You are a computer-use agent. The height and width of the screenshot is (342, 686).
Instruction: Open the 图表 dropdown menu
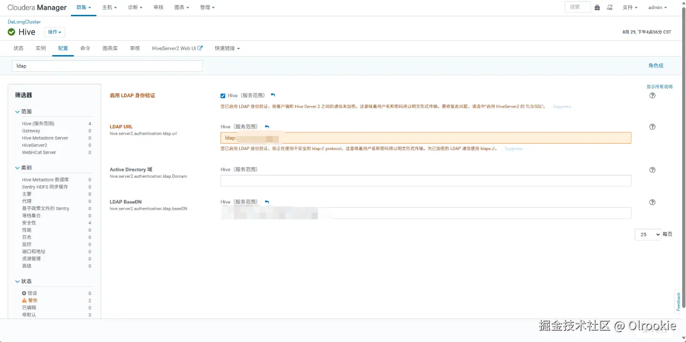(x=181, y=8)
